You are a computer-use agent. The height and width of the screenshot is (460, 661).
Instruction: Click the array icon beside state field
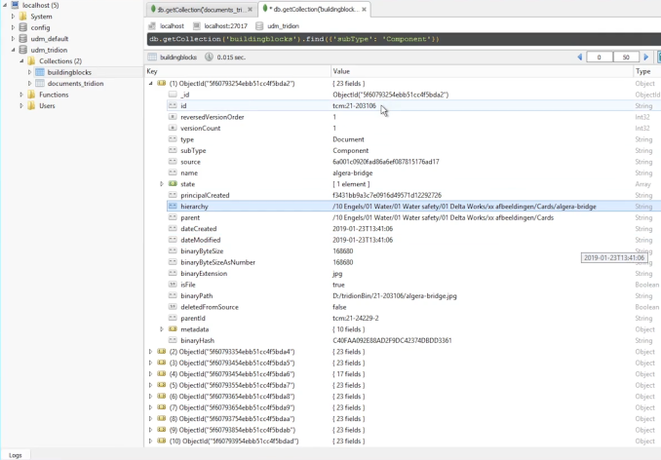(173, 183)
